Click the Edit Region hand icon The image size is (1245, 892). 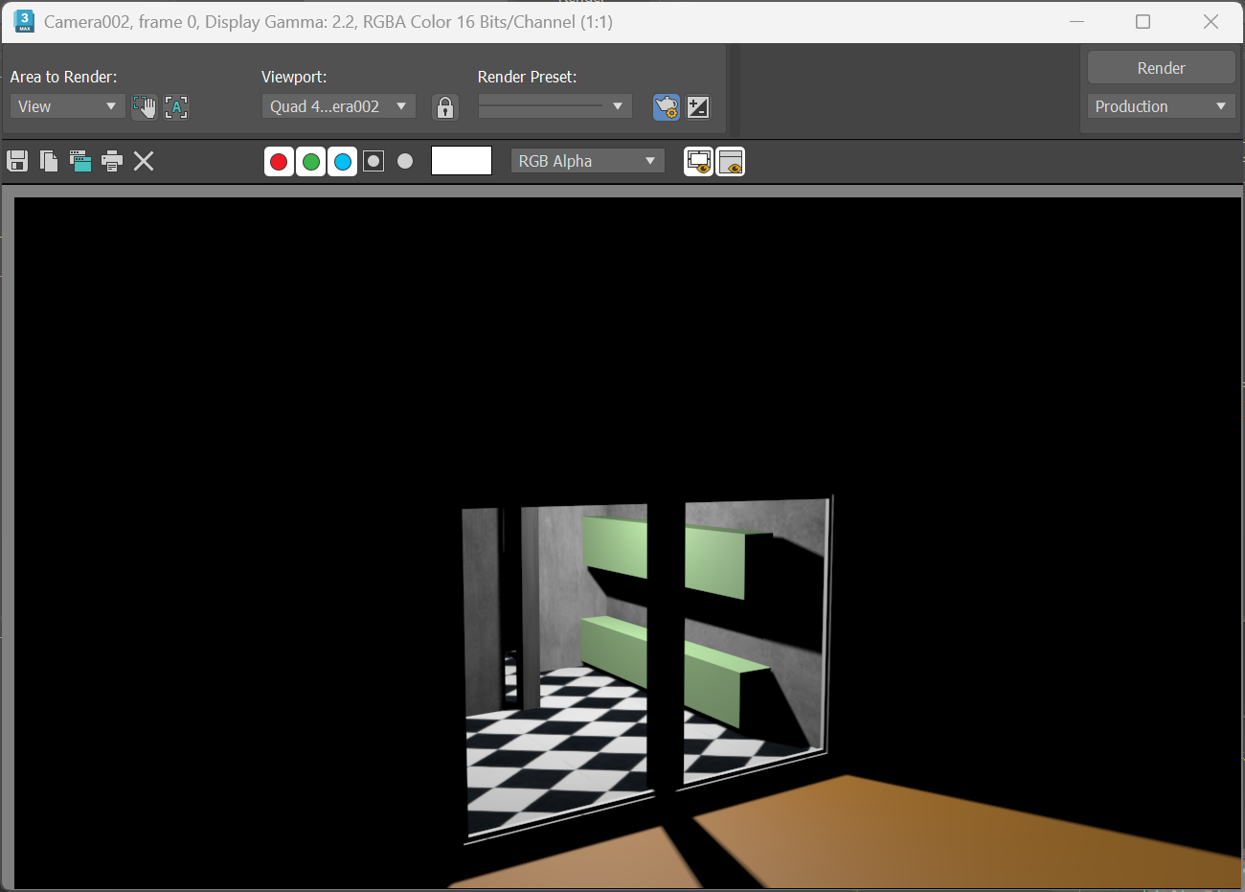click(144, 106)
